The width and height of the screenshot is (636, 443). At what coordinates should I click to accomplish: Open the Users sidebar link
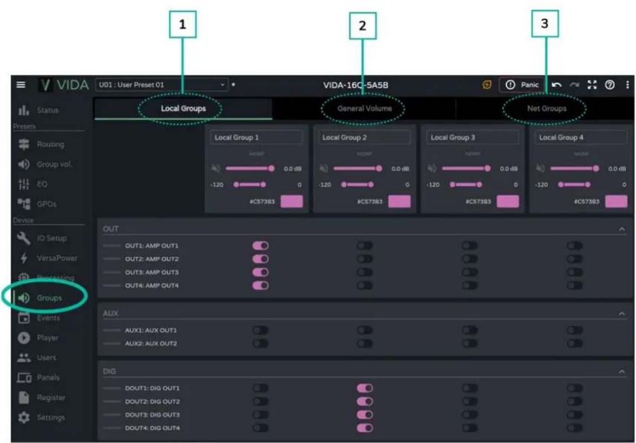tap(47, 358)
